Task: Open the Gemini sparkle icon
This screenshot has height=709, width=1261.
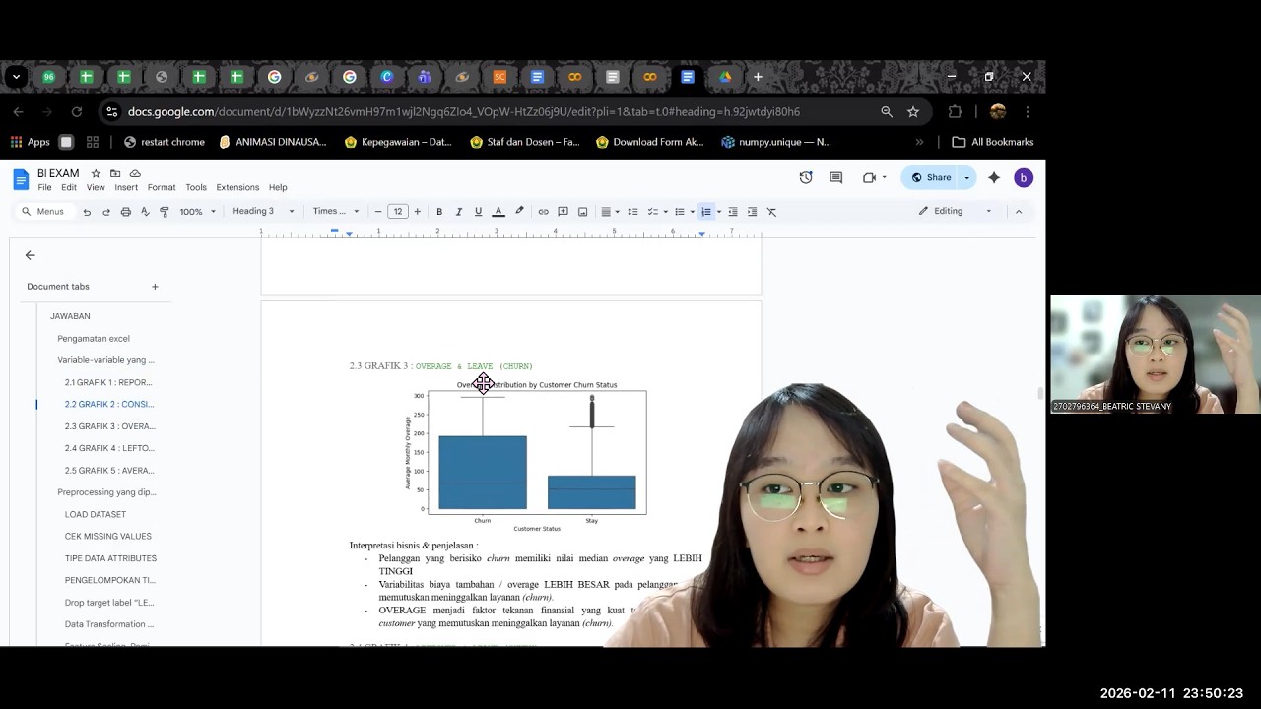Action: tap(994, 178)
